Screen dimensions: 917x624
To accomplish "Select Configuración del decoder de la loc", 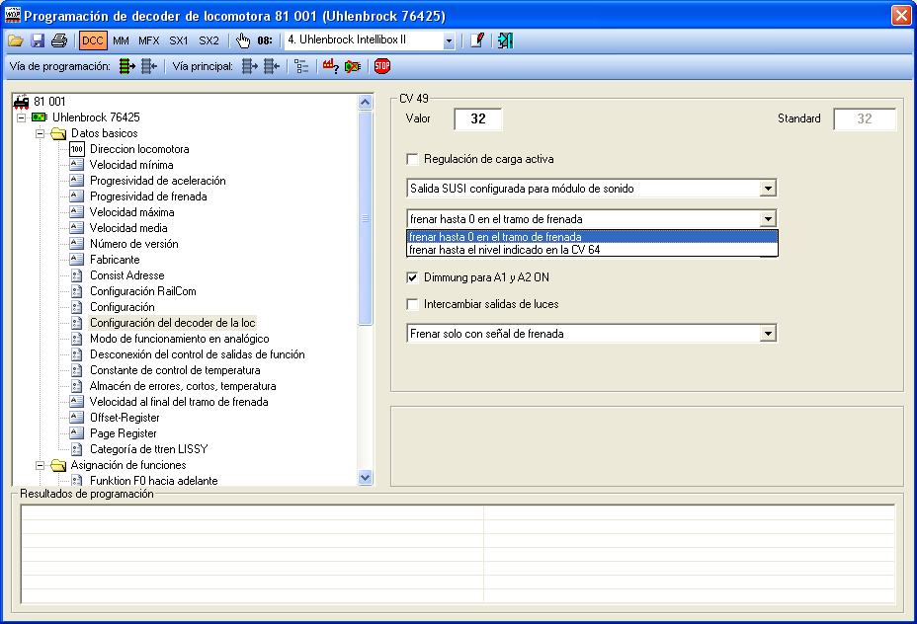I will [x=173, y=323].
